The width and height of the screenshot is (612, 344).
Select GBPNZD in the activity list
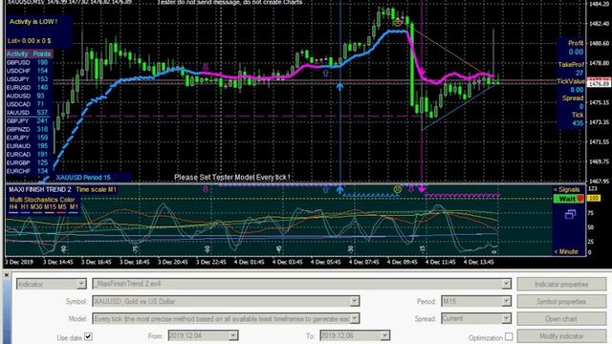(x=18, y=129)
